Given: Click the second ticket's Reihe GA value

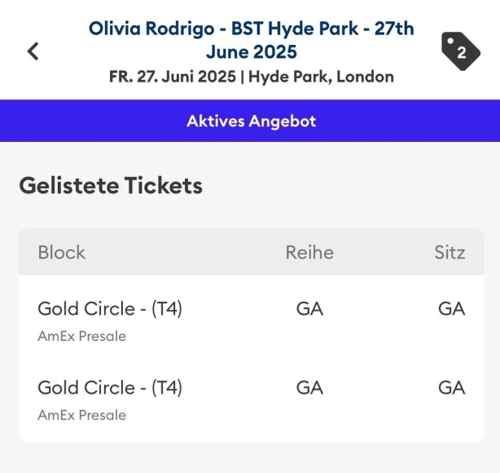Looking at the screenshot, I should tap(309, 387).
